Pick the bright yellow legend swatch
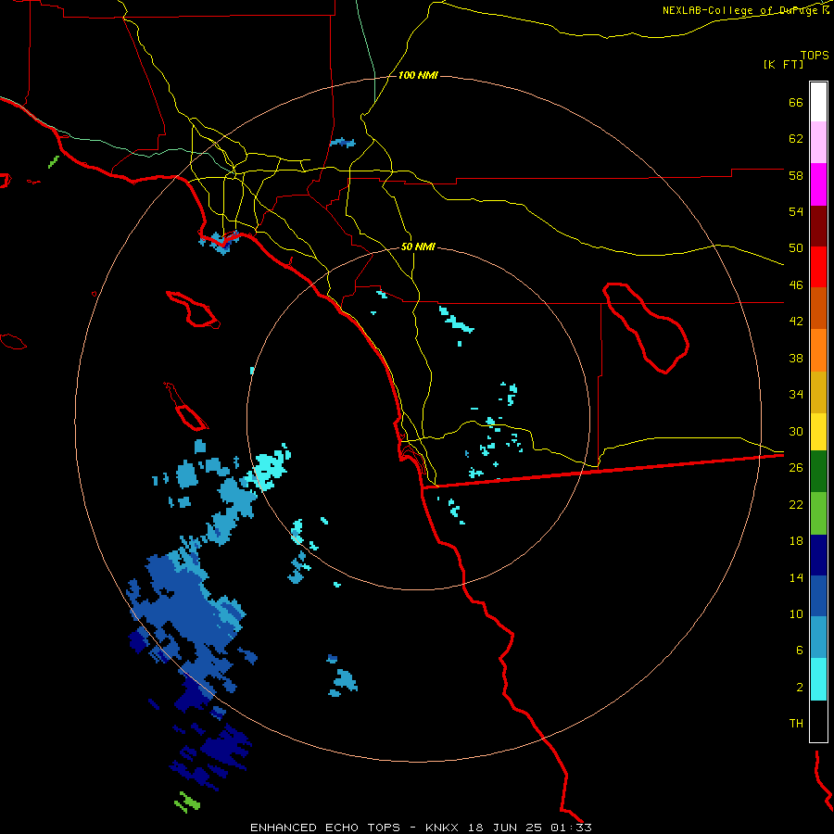This screenshot has height=834, width=834. [818, 432]
